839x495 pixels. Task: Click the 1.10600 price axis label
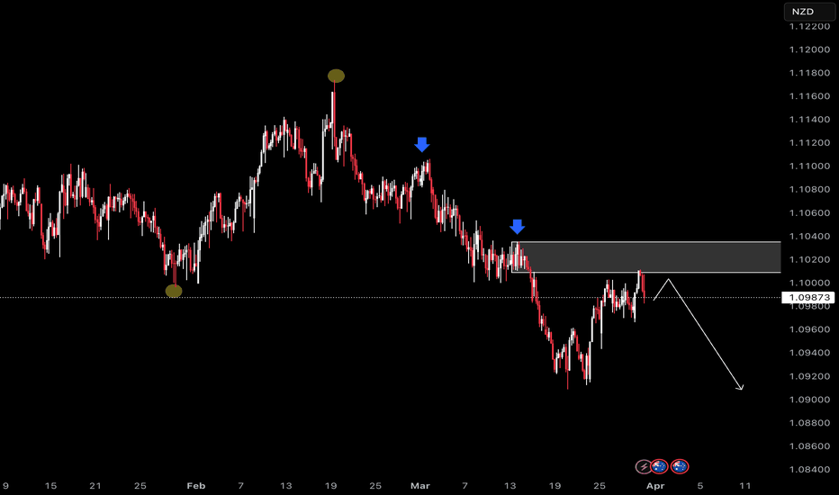pos(809,213)
